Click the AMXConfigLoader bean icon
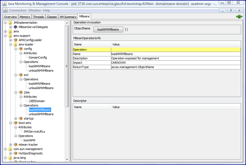Screen dimensions: 246x165 (16, 40)
